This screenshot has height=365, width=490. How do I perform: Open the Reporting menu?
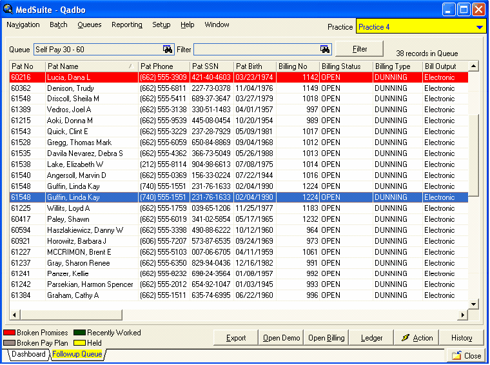click(x=127, y=25)
